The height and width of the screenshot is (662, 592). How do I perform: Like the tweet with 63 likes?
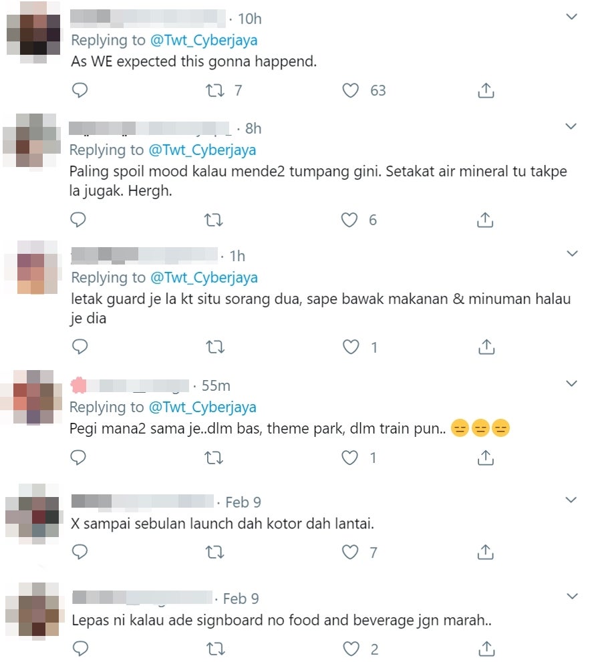pos(351,90)
